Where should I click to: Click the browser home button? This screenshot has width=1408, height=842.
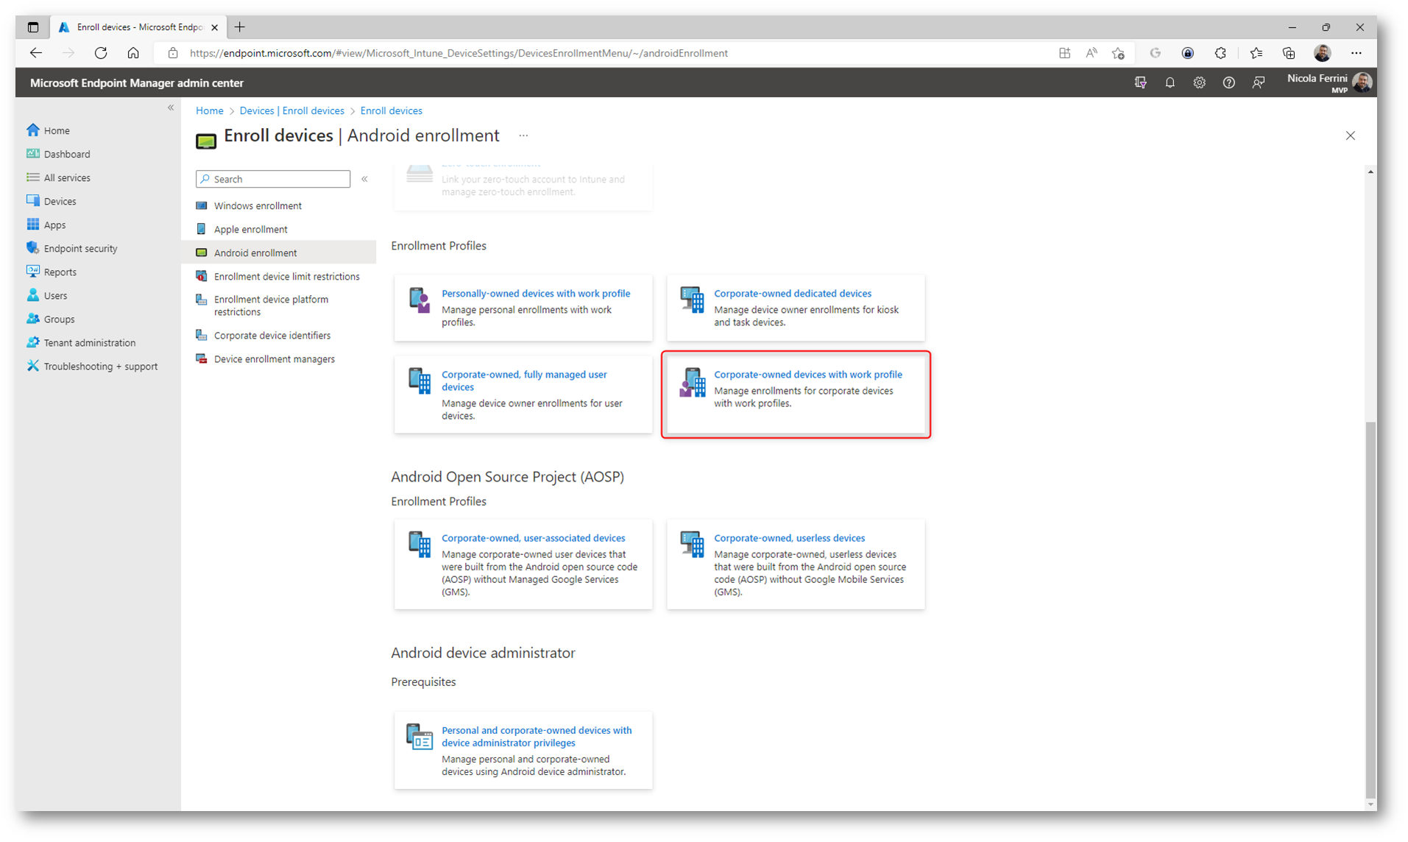133,53
